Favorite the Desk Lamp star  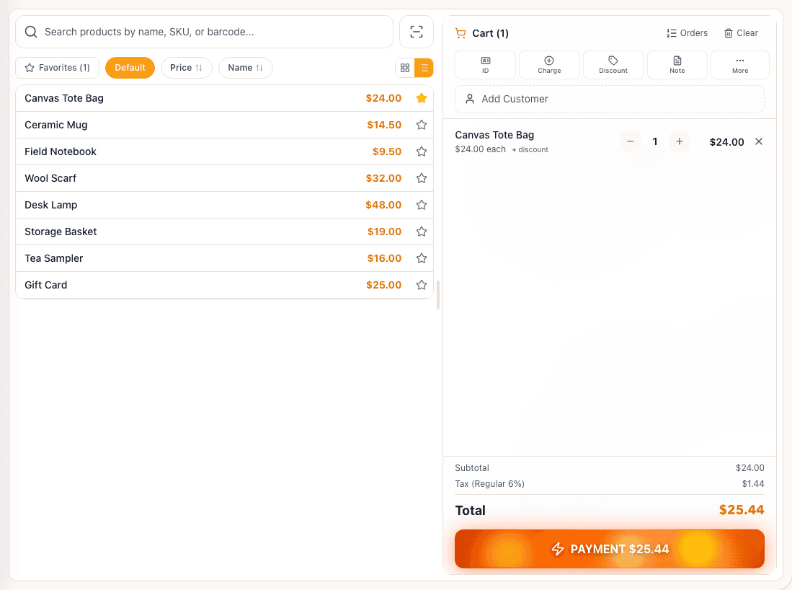(x=422, y=205)
